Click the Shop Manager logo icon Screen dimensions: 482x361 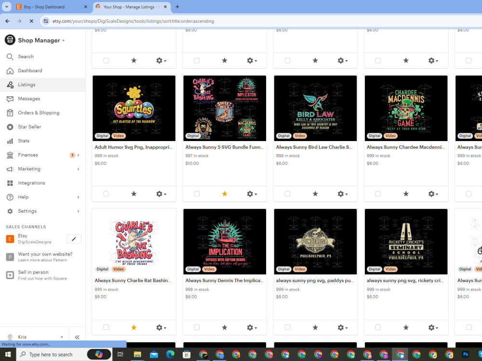[x=10, y=40]
